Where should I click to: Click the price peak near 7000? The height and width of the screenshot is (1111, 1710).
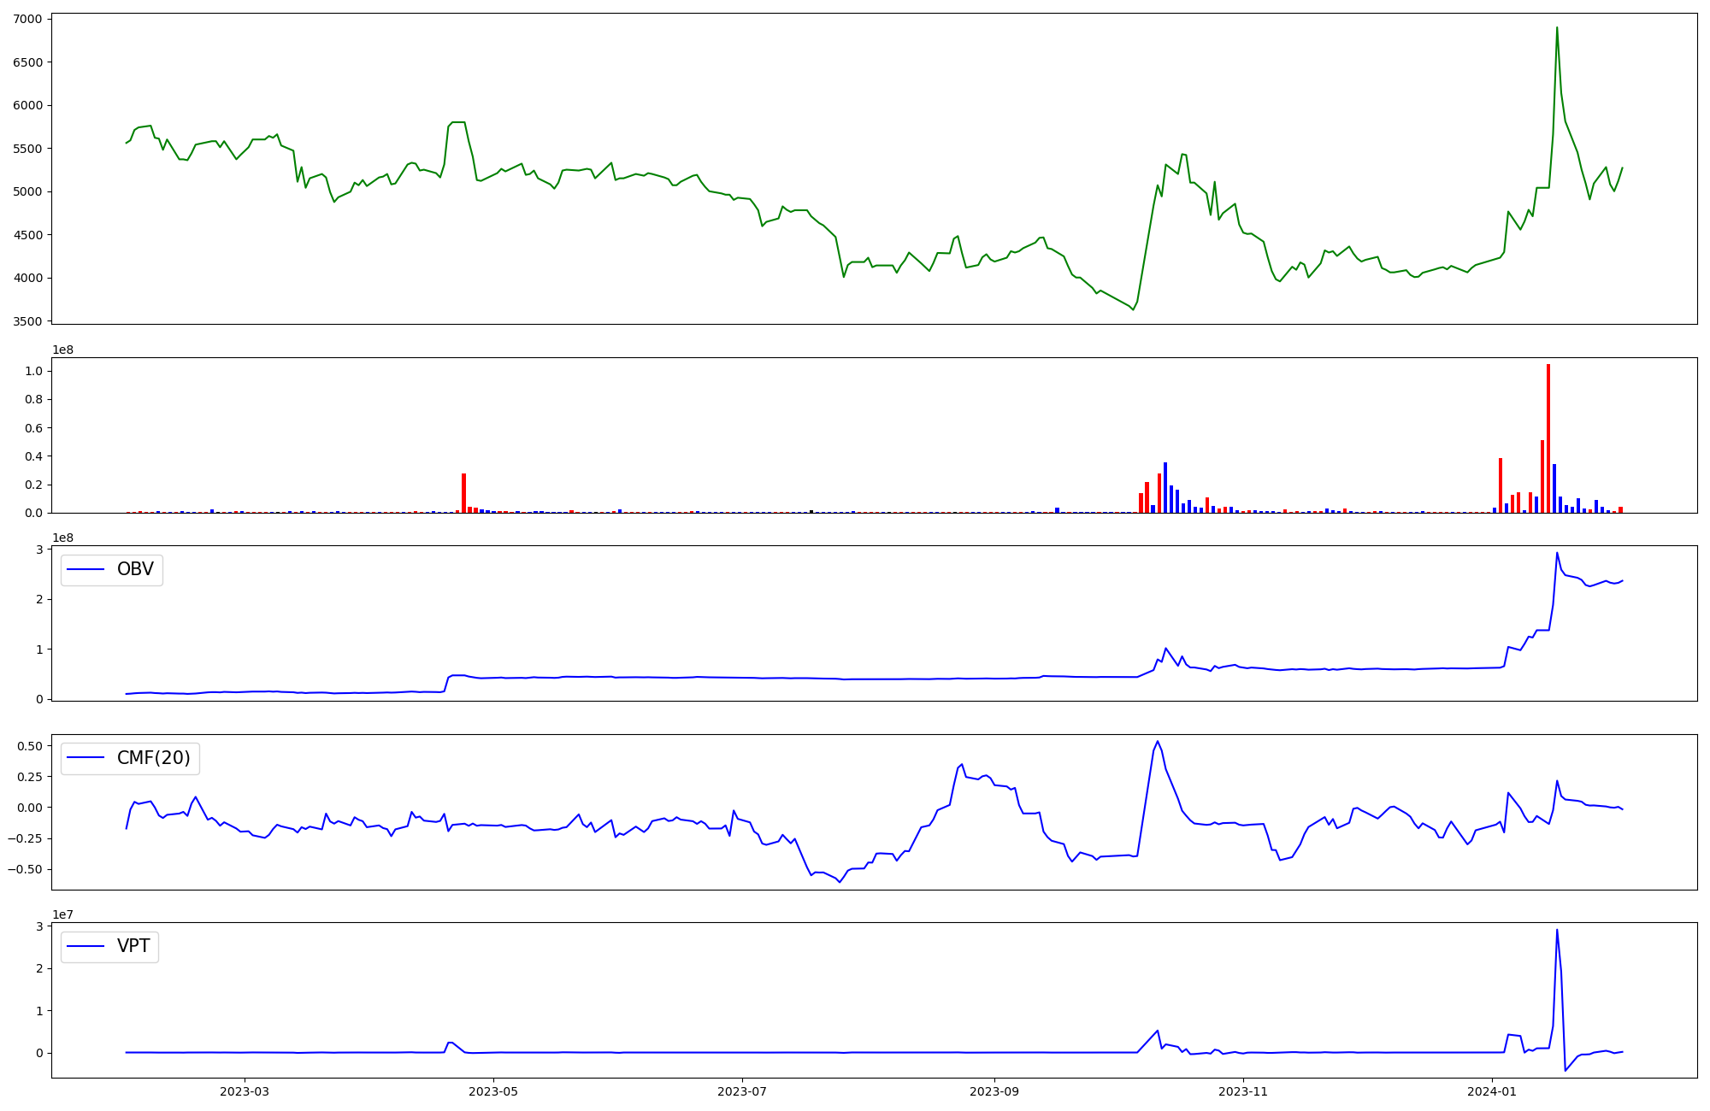pos(1556,29)
